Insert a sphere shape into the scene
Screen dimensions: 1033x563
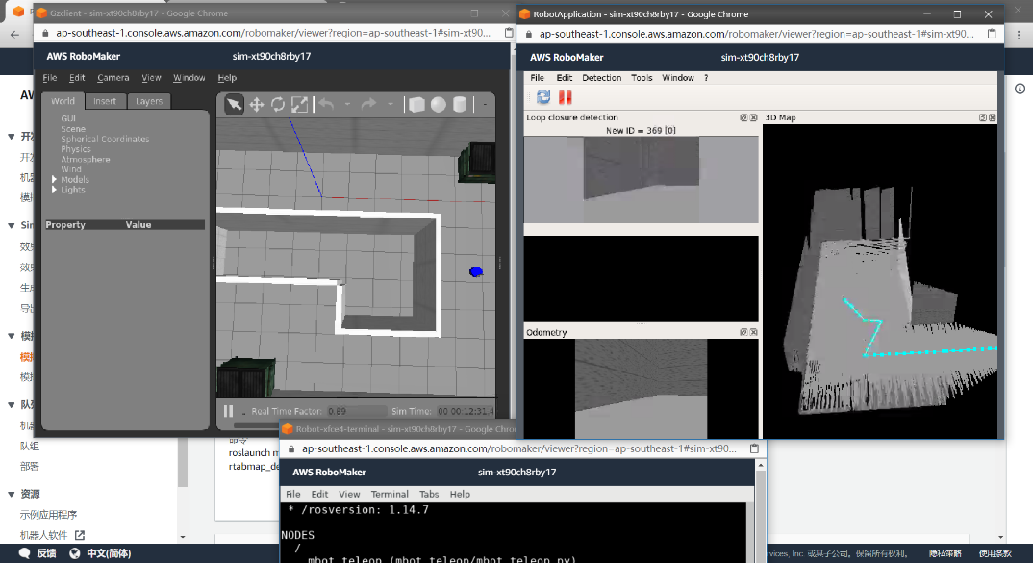pos(439,105)
